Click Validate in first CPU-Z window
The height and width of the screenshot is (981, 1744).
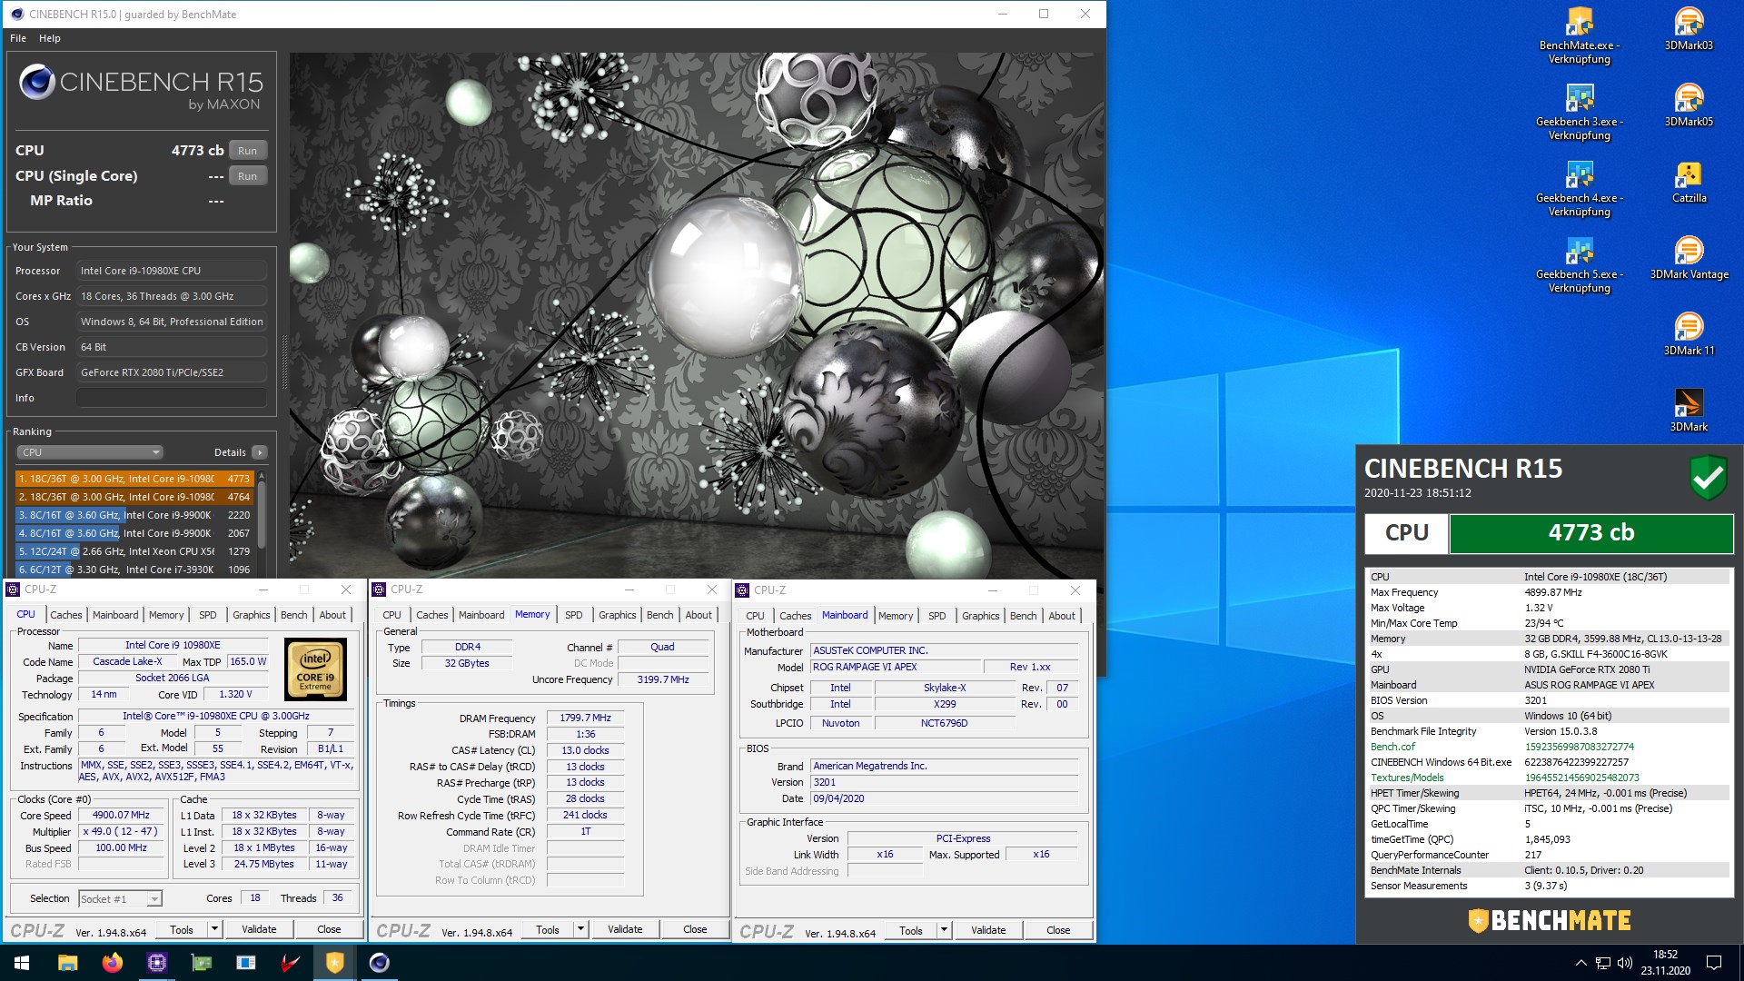coord(259,929)
